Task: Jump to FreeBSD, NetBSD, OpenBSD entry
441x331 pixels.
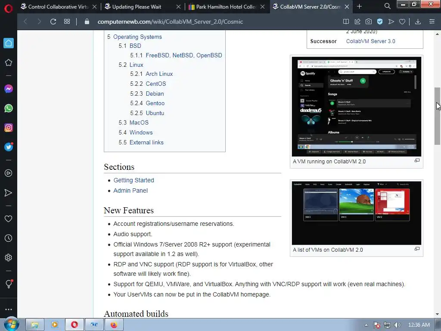Action: (183, 55)
